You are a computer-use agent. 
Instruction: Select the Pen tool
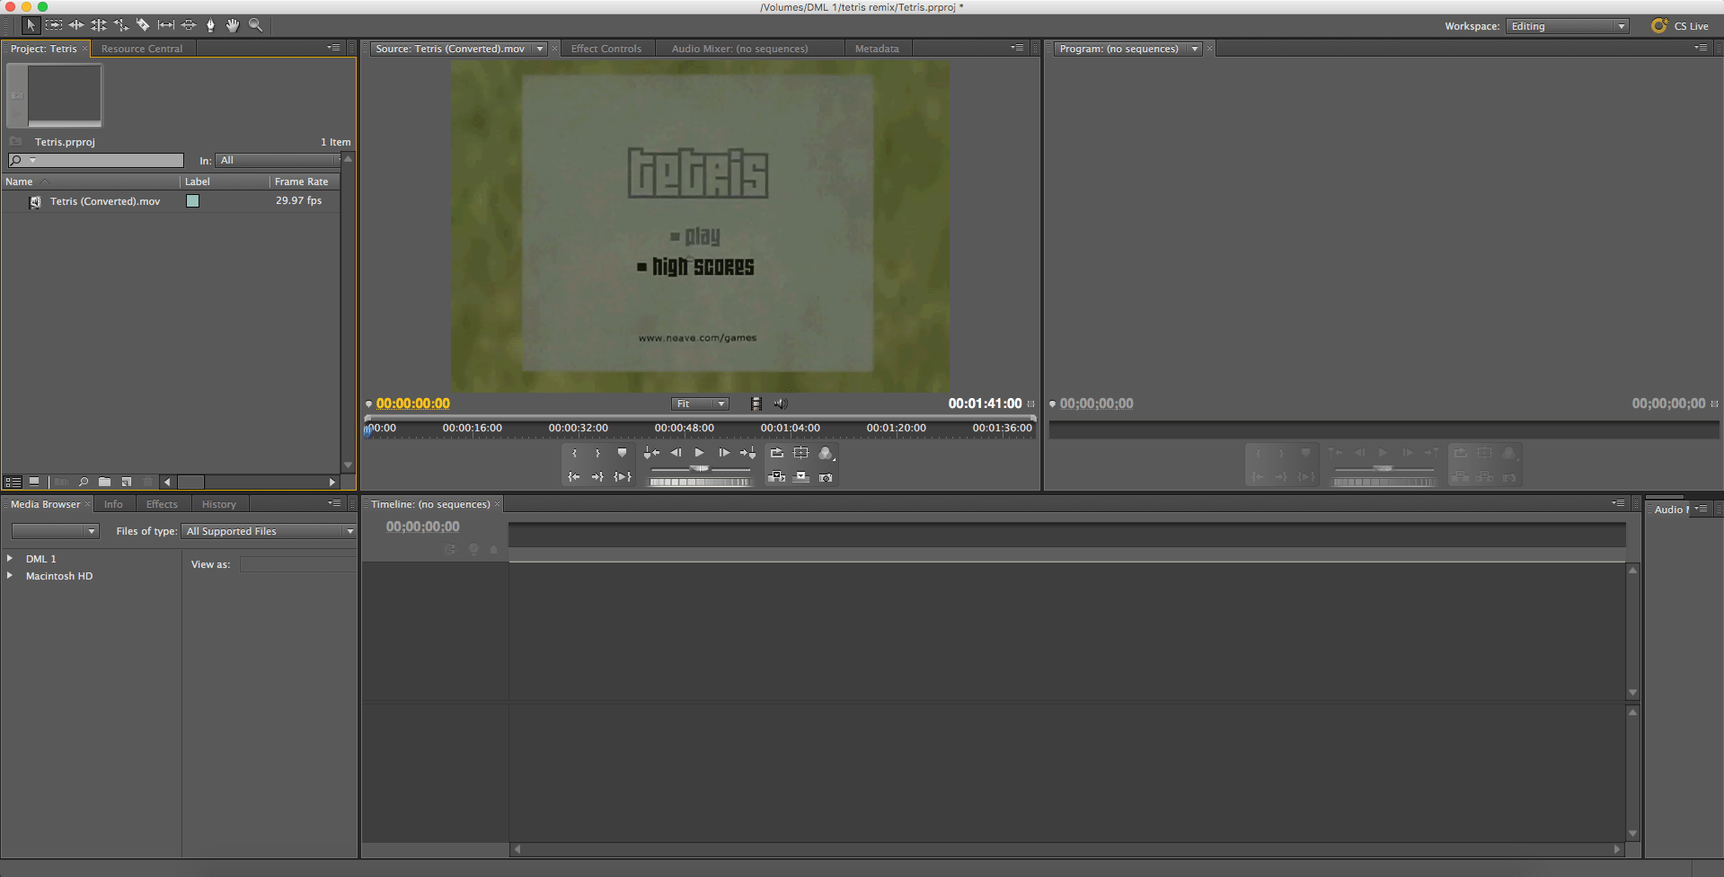pyautogui.click(x=211, y=25)
